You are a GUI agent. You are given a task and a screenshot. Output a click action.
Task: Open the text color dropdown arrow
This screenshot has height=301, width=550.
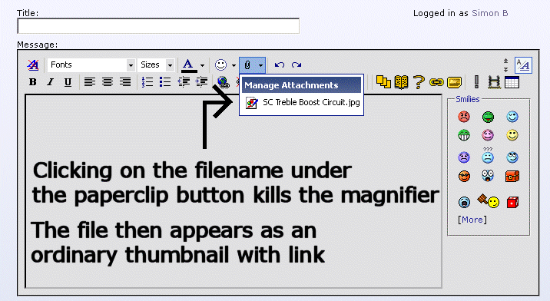coord(202,65)
